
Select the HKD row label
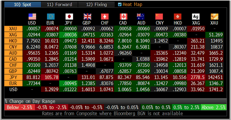13,41
